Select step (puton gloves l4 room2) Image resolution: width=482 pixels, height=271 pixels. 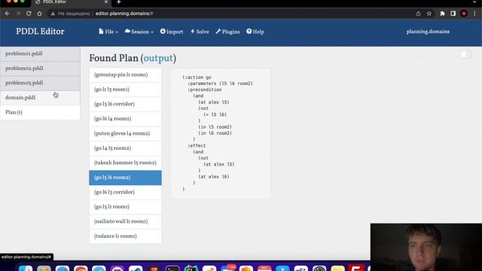[x=125, y=134]
